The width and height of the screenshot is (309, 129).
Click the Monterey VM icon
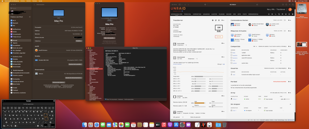267,35
